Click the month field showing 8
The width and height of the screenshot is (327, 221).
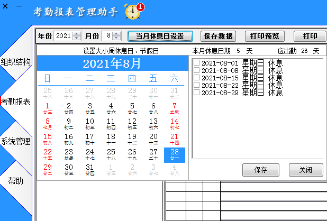tap(107, 36)
